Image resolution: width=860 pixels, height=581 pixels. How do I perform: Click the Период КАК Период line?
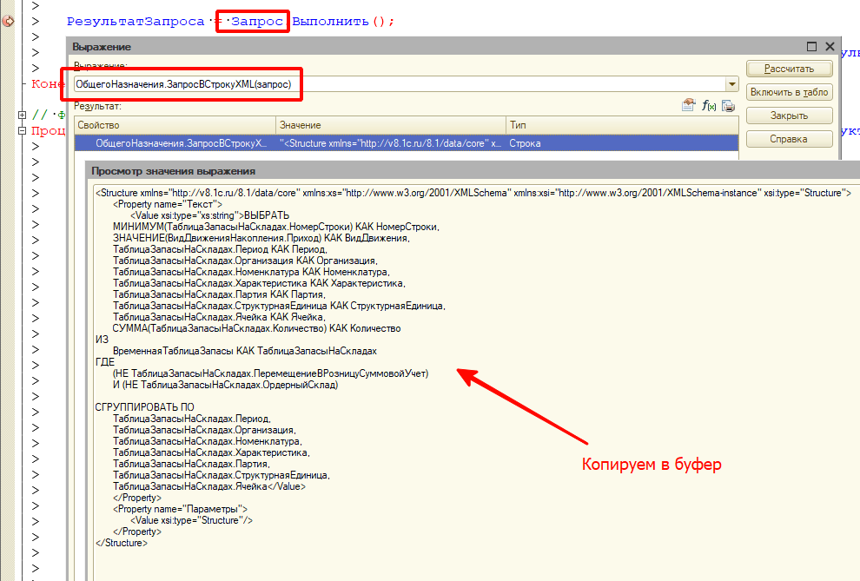pos(220,249)
